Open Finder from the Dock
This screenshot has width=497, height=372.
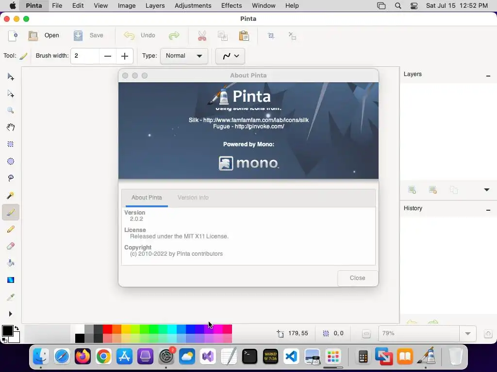click(x=41, y=356)
